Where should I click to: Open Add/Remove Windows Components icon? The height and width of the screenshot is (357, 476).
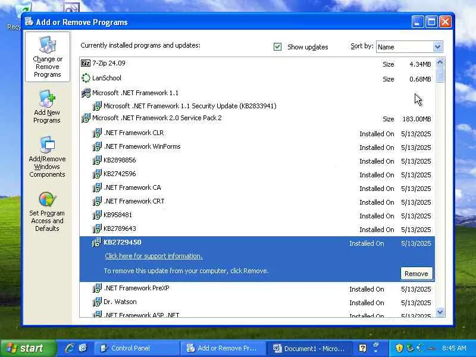(47, 145)
